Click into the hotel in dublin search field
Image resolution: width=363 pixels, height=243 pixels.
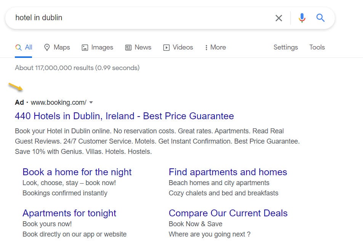(144, 18)
